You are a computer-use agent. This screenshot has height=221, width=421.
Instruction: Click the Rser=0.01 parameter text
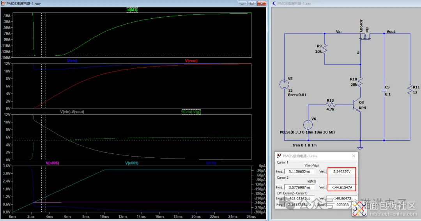(x=297, y=94)
